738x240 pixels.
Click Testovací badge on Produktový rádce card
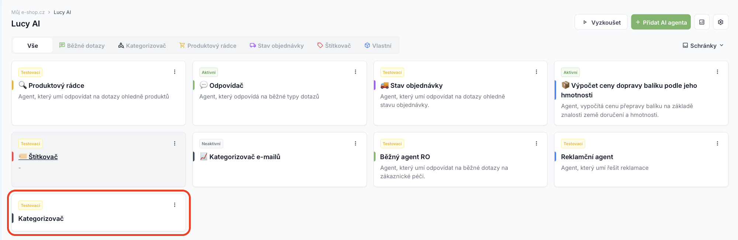pos(30,72)
